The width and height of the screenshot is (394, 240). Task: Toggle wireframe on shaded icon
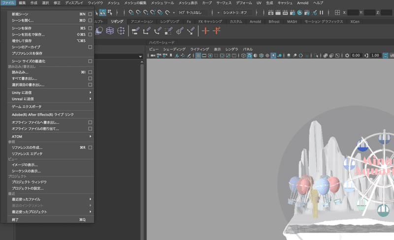coord(262,56)
